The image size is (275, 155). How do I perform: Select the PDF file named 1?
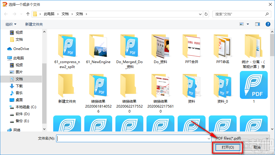[253, 87]
